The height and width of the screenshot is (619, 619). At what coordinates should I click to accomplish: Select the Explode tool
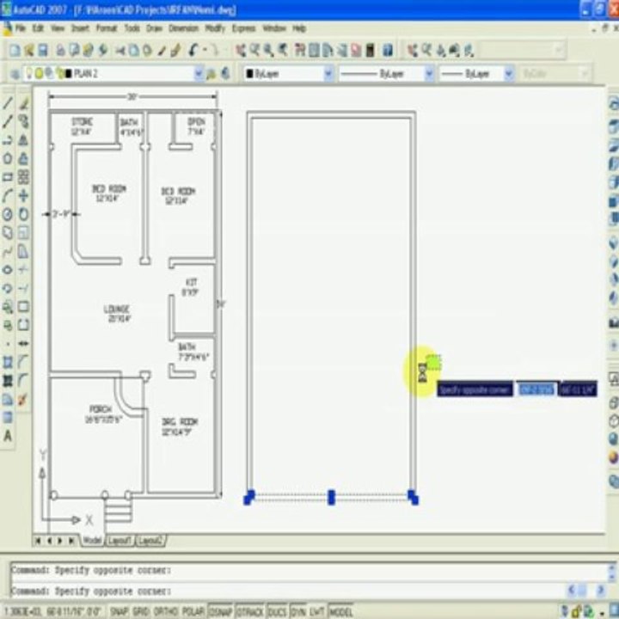click(23, 400)
